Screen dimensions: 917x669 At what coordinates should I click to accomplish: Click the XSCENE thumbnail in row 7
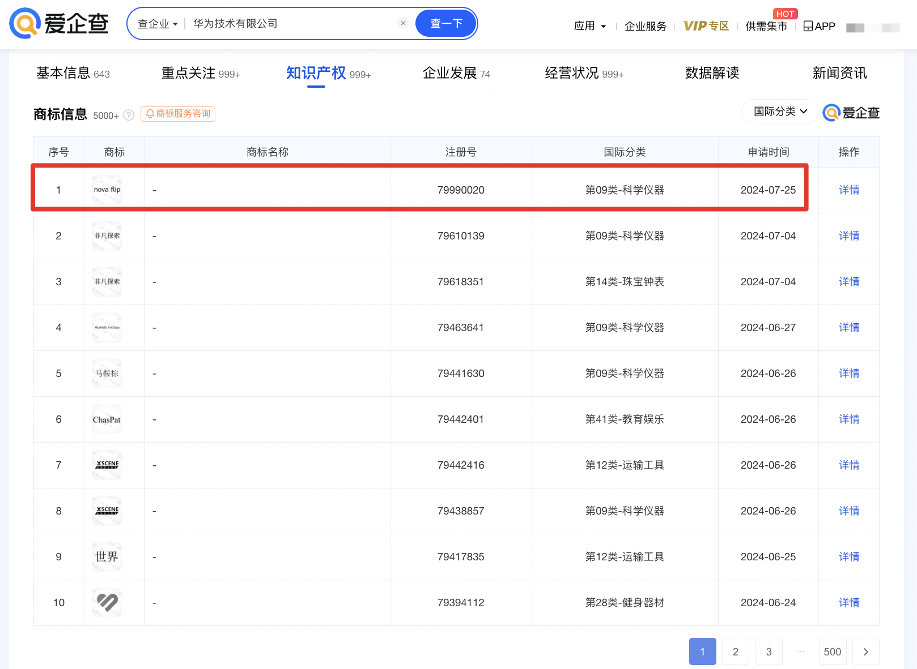107,465
